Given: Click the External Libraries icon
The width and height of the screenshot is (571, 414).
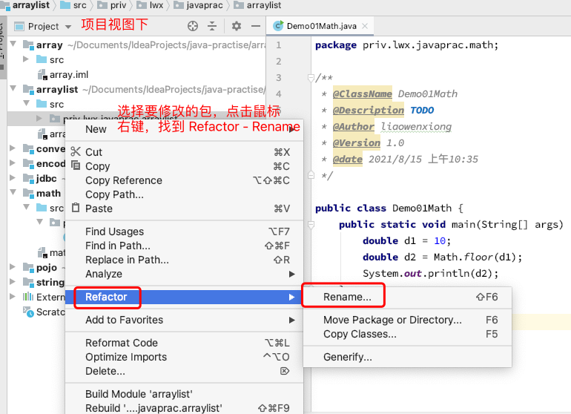Looking at the screenshot, I should coord(28,297).
